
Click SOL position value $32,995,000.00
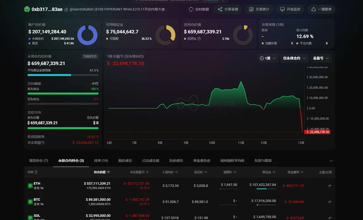pos(98,215)
